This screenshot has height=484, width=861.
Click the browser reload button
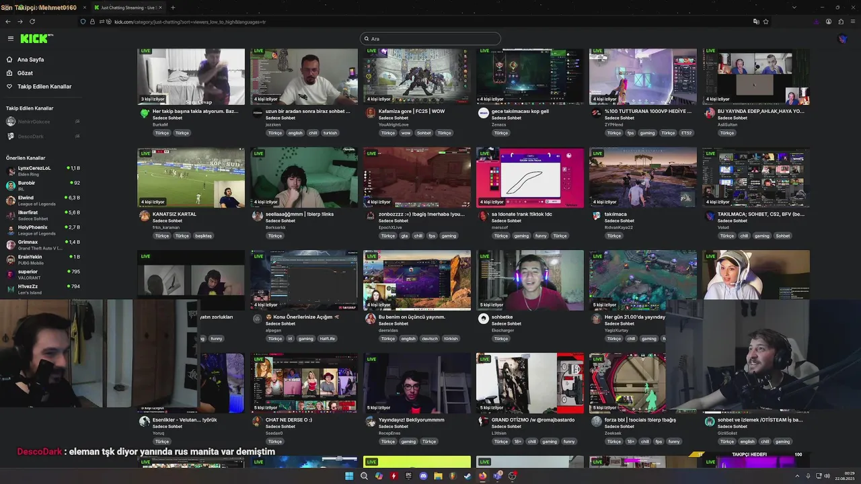[32, 22]
